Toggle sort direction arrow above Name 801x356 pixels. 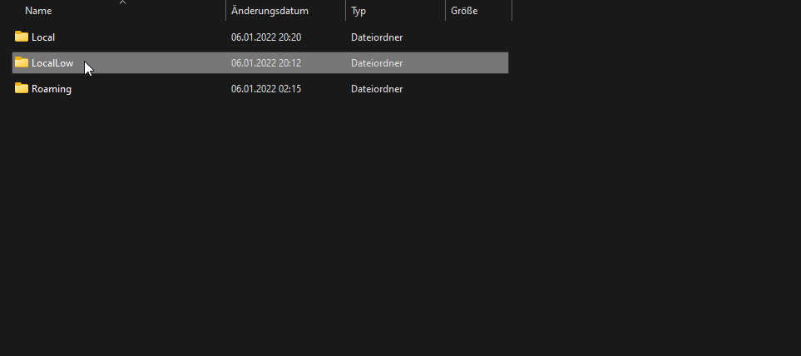122,2
